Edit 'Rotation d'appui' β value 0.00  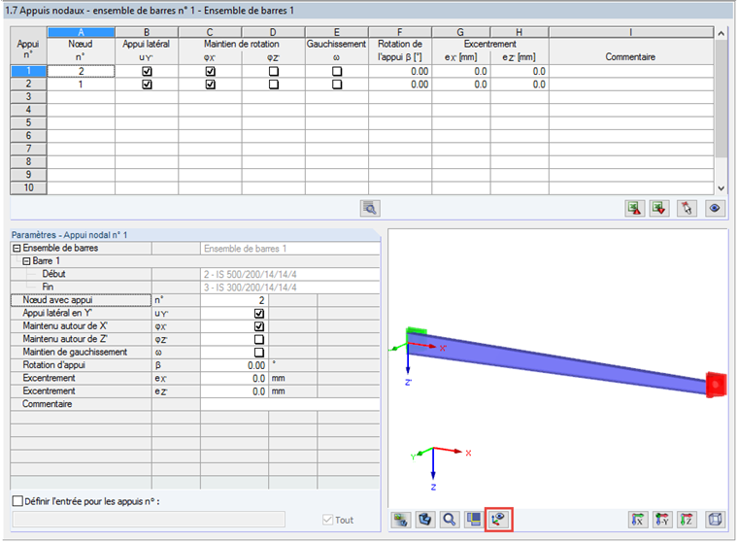pyautogui.click(x=234, y=365)
